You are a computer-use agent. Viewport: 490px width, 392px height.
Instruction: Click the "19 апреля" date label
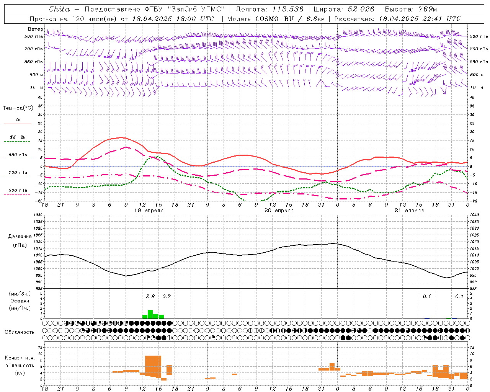pos(149,211)
